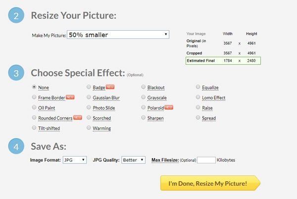Open the Make My Picture size dropdown

(x=118, y=35)
